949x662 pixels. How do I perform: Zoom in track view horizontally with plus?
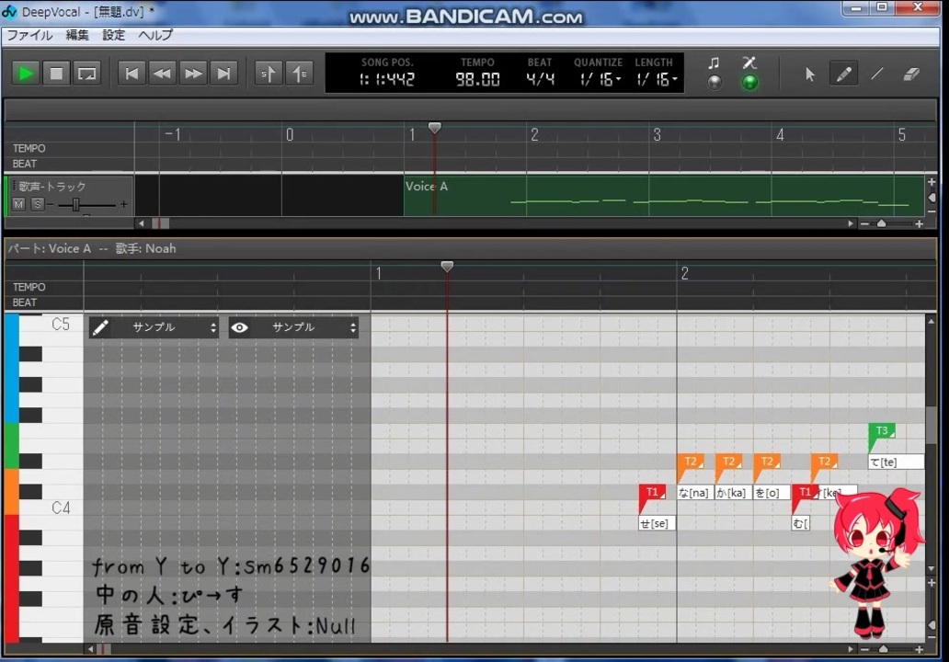(x=920, y=224)
